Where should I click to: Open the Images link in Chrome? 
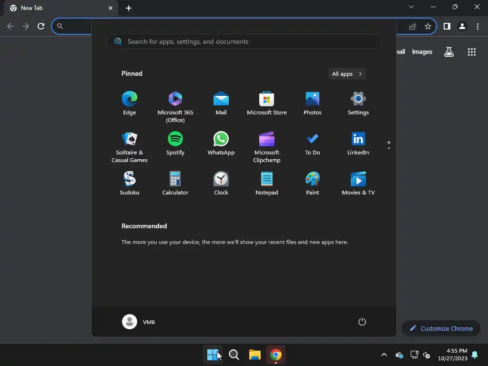(422, 51)
